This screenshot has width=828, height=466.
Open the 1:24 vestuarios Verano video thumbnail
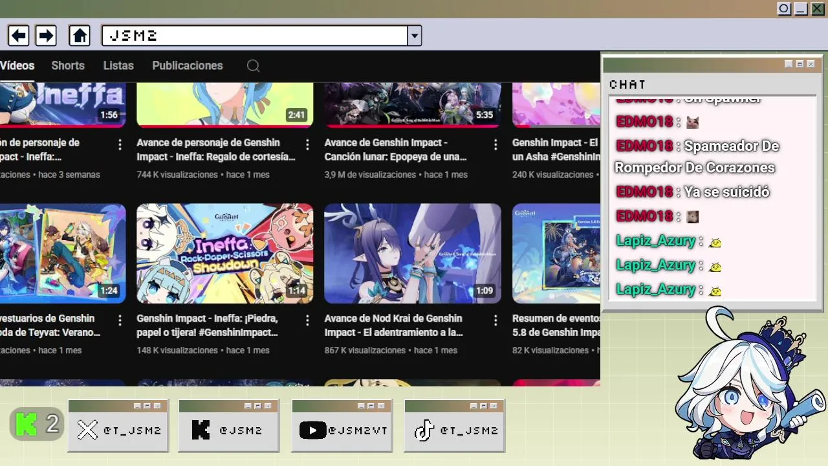click(x=63, y=254)
